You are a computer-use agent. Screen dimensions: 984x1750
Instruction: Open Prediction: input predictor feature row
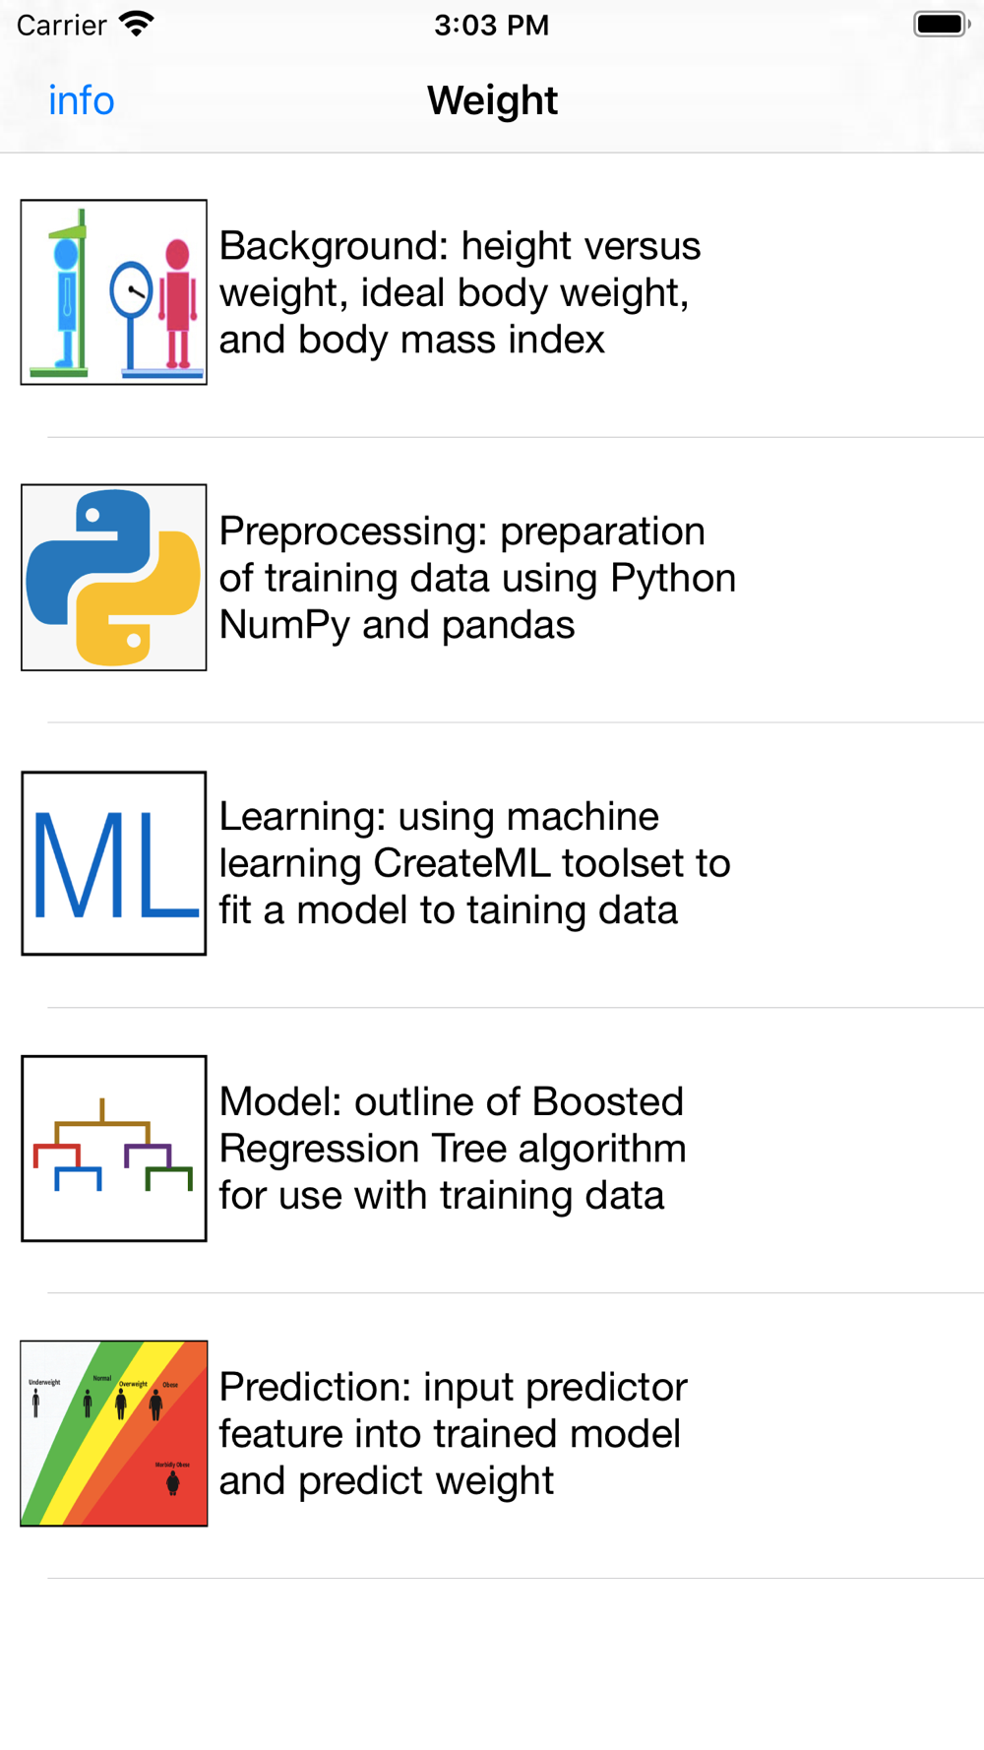coord(492,1436)
